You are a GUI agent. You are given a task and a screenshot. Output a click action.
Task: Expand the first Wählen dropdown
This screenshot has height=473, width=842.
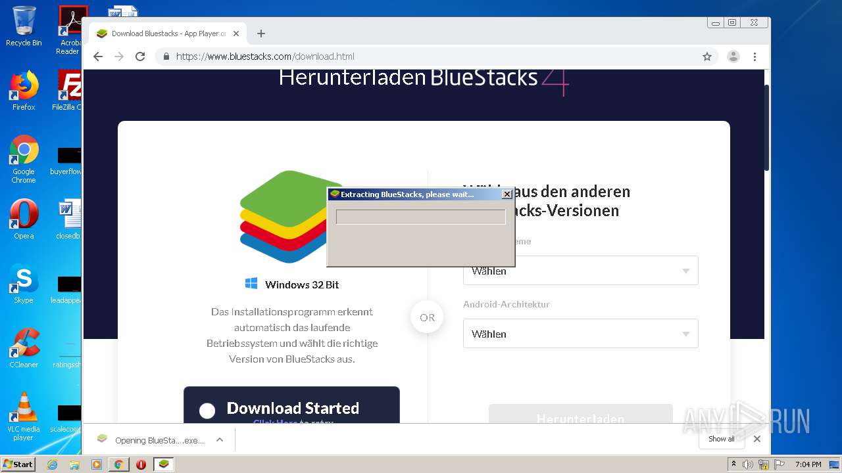580,271
